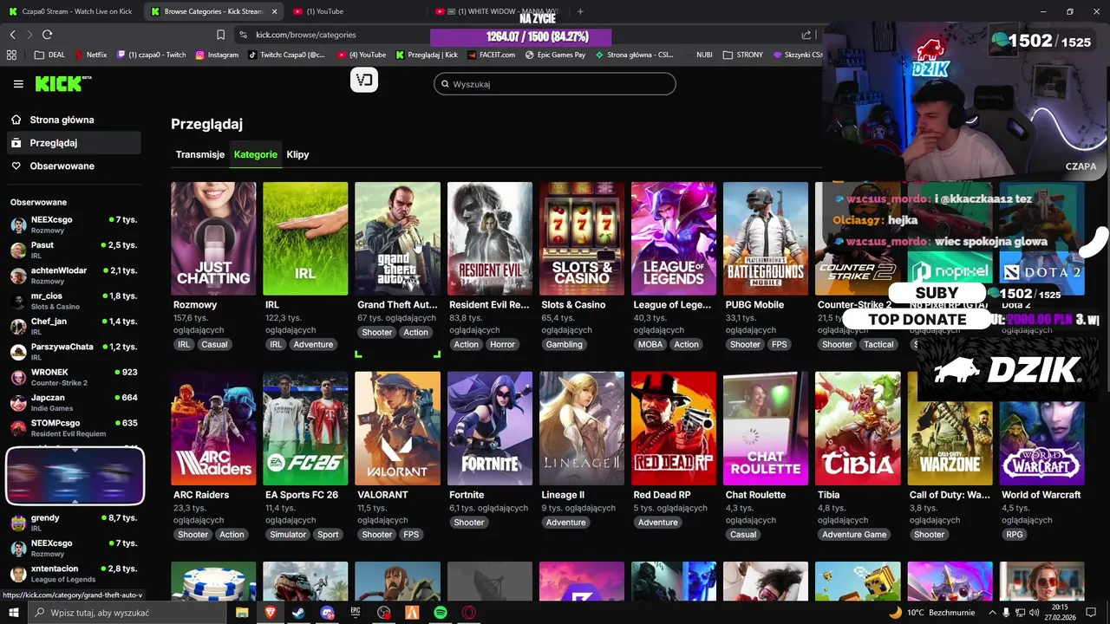
Task: Open achtenWlodar channel in followed list
Action: point(74,276)
